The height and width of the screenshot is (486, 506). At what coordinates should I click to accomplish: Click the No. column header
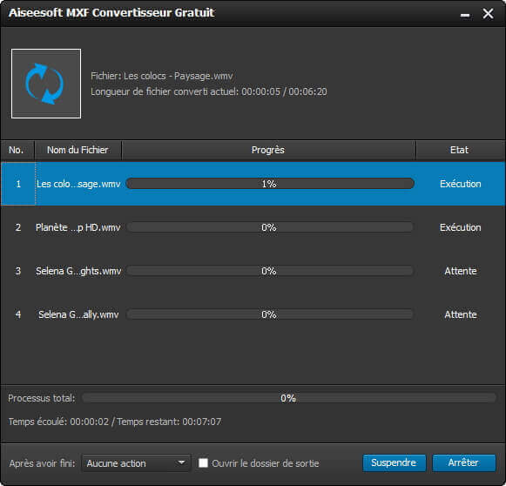click(x=17, y=150)
